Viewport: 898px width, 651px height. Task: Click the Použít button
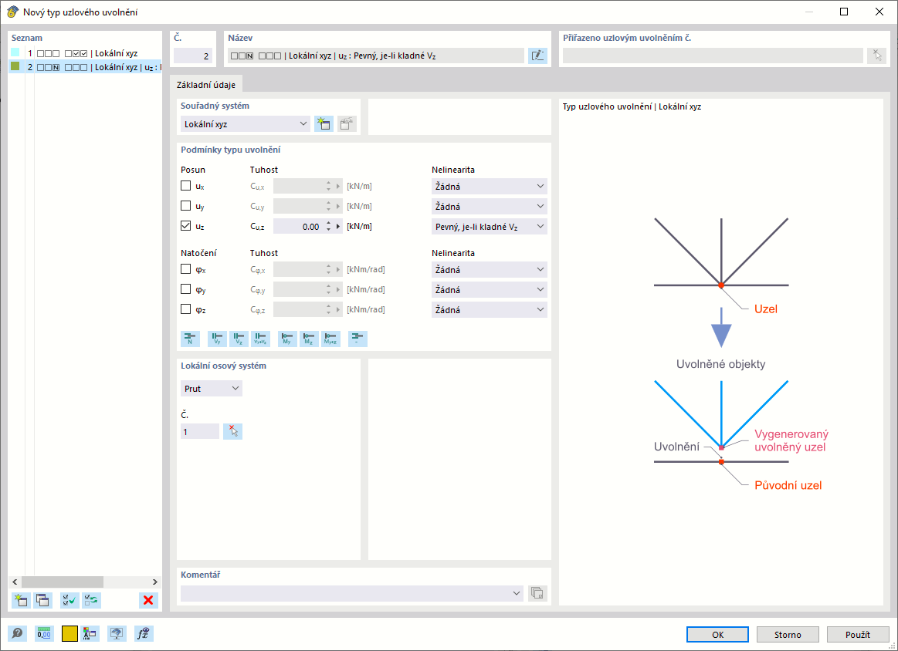coord(857,634)
